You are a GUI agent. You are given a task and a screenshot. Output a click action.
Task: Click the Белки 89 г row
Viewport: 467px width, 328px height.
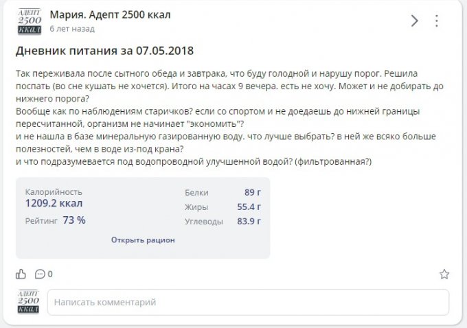click(223, 192)
